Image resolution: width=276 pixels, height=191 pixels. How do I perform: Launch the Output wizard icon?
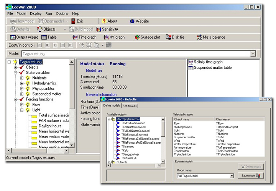point(13,37)
